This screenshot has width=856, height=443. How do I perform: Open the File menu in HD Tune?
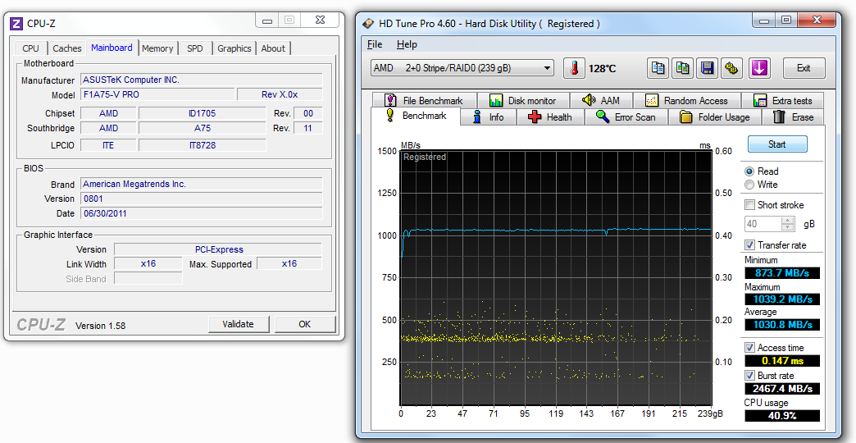coord(375,44)
